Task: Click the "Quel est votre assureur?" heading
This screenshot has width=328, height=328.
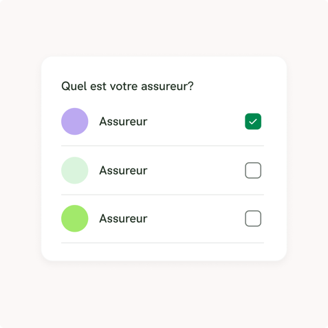Action: point(127,86)
